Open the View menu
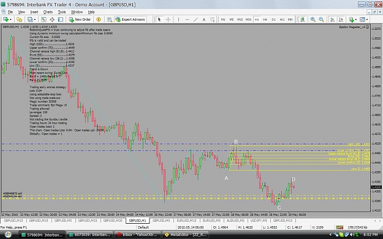The image size is (383, 239). (21, 12)
